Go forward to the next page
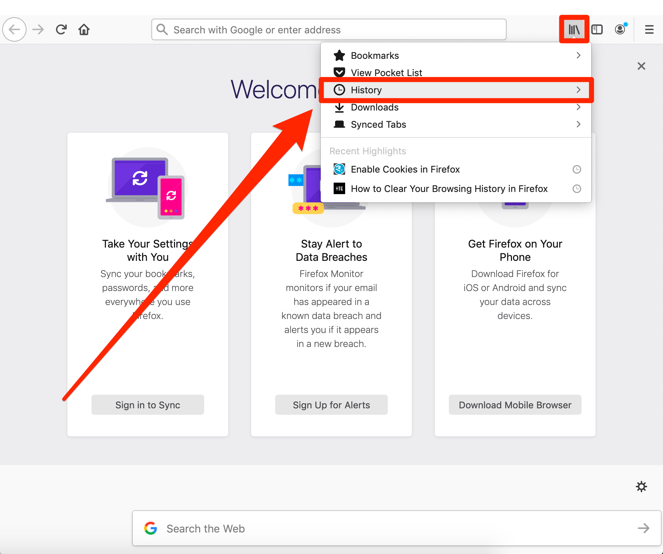 coord(38,29)
